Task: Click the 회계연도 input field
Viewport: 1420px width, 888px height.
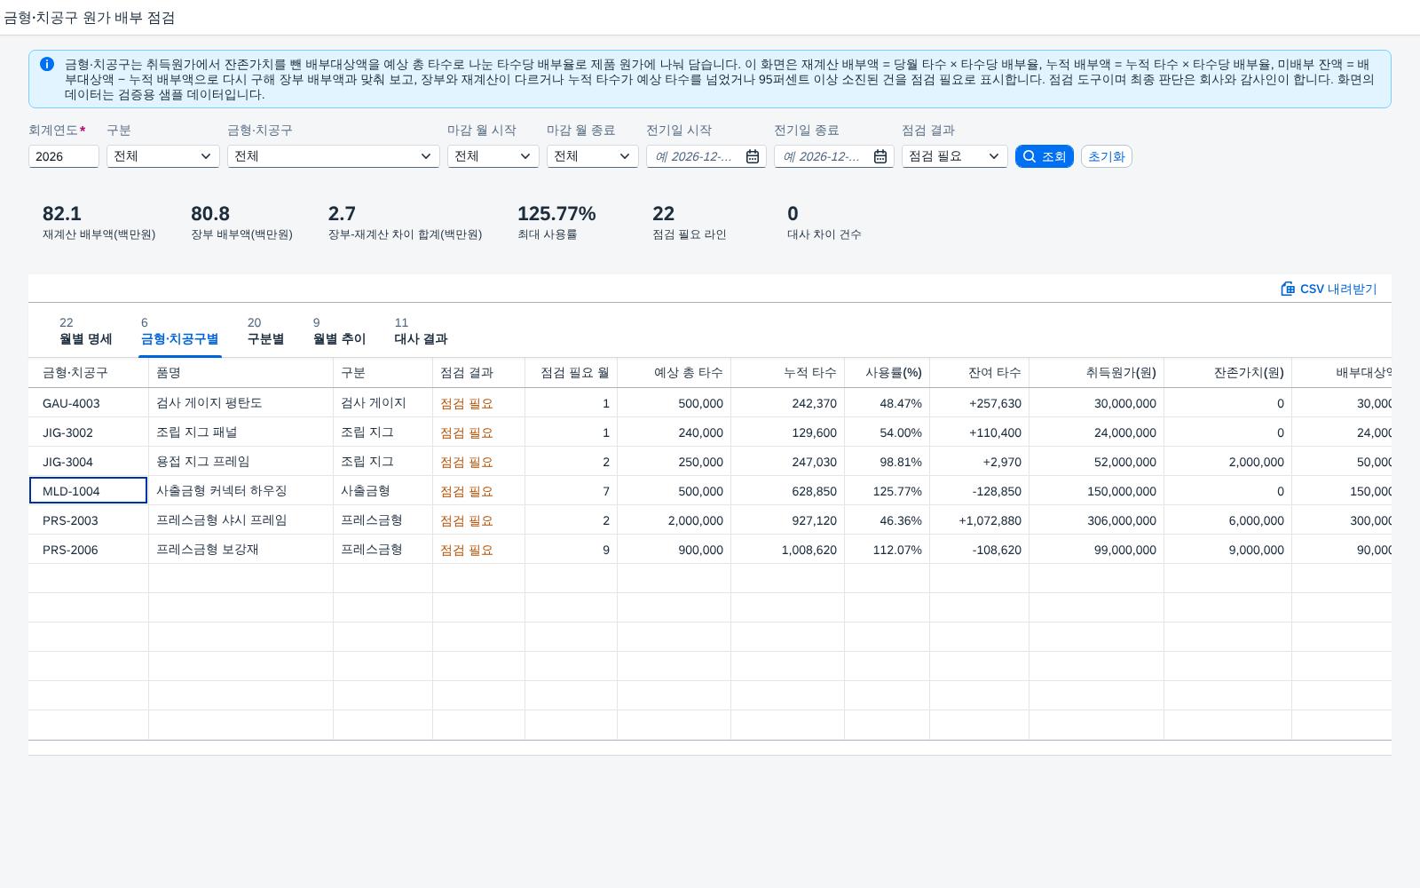Action: 64,156
